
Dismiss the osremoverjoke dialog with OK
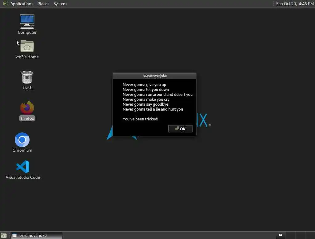[x=180, y=129]
